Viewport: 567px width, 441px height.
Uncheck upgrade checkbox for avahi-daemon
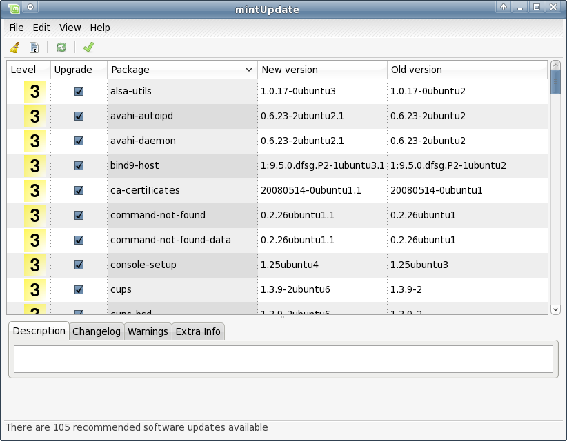click(79, 141)
